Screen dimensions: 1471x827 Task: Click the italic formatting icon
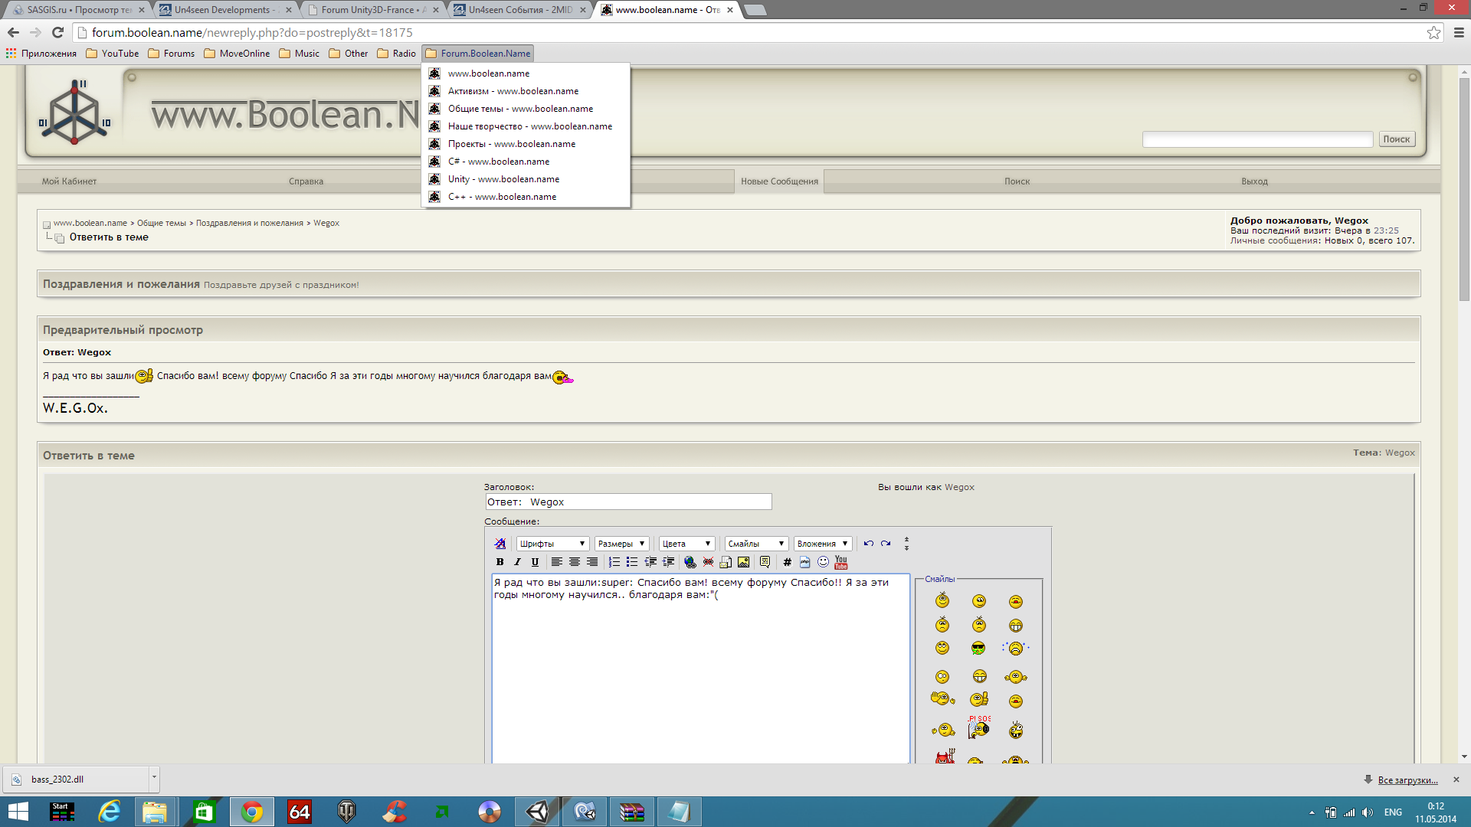coord(517,562)
